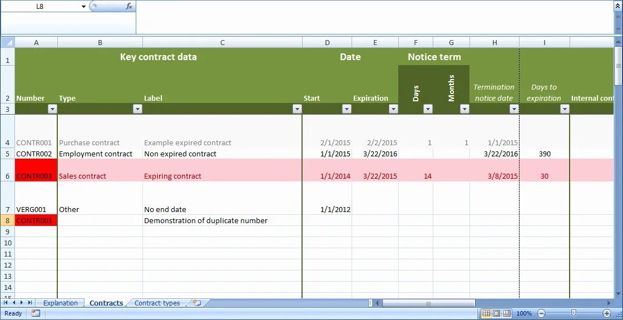Select the Contracts sheet tab
Viewport: 623px width, 320px height.
pyautogui.click(x=106, y=303)
